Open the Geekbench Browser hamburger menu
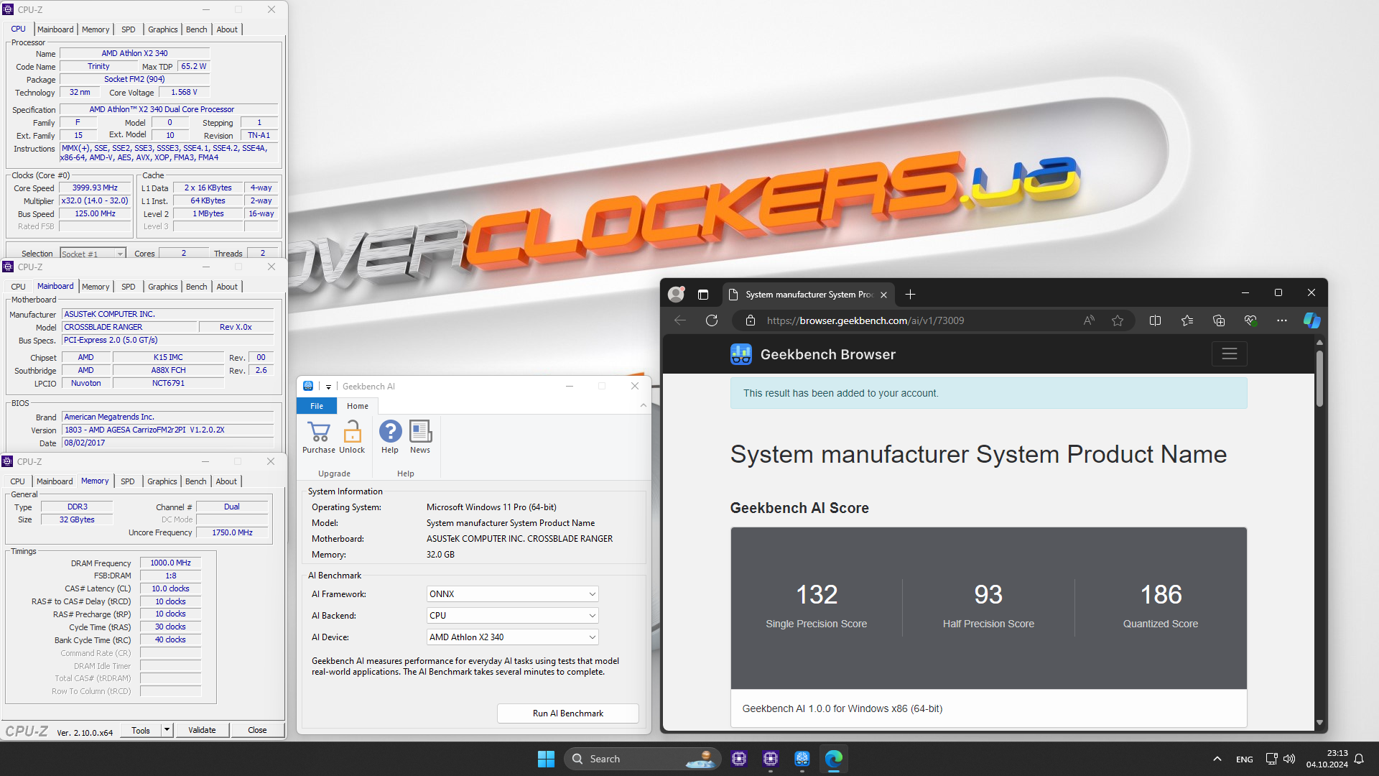The height and width of the screenshot is (776, 1379). coord(1229,354)
